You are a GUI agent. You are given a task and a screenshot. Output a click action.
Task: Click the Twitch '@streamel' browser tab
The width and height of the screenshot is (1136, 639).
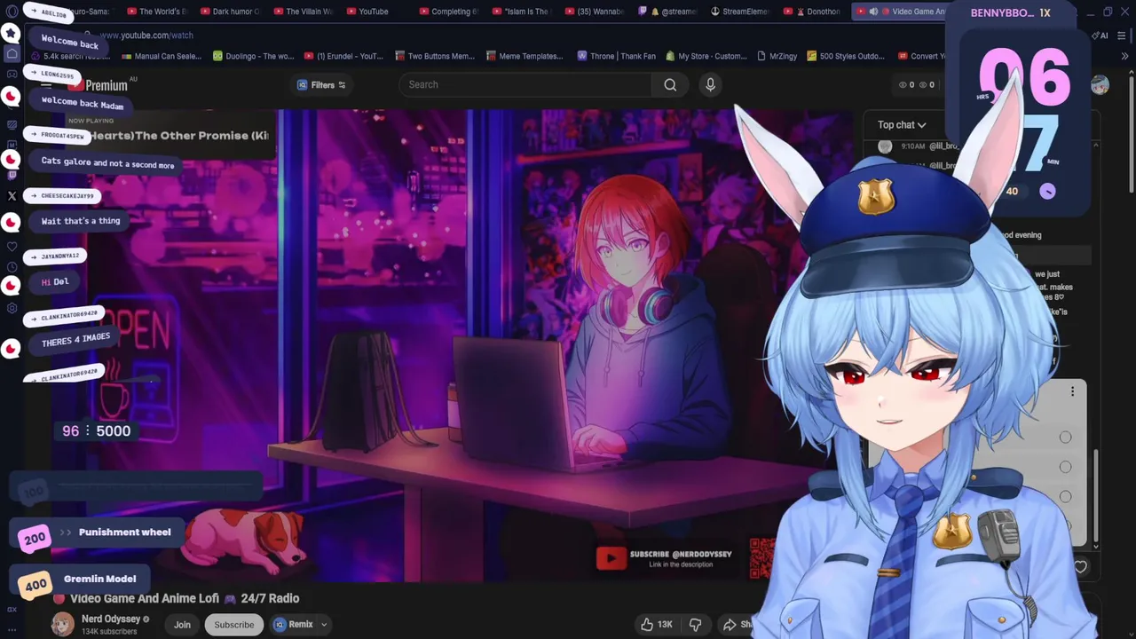pyautogui.click(x=668, y=12)
